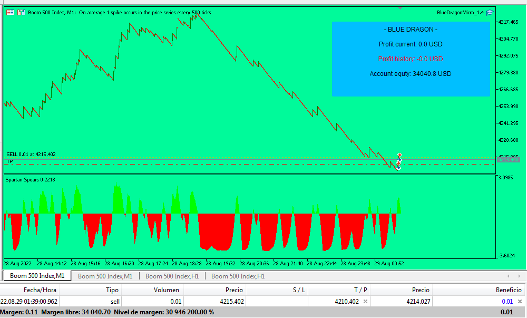Click the BlueDragonMicro_1.4 expert name
This screenshot has height=318, width=527.
coord(460,13)
